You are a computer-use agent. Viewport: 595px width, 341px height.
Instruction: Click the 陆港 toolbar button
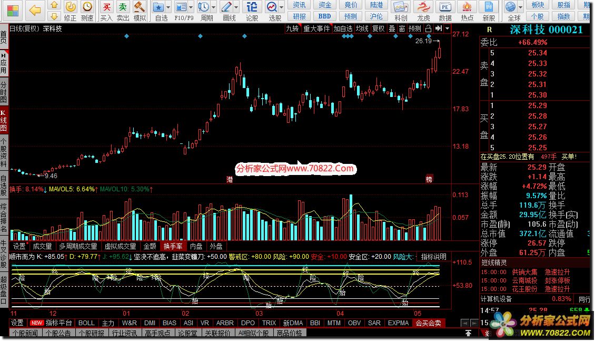pyautogui.click(x=376, y=5)
